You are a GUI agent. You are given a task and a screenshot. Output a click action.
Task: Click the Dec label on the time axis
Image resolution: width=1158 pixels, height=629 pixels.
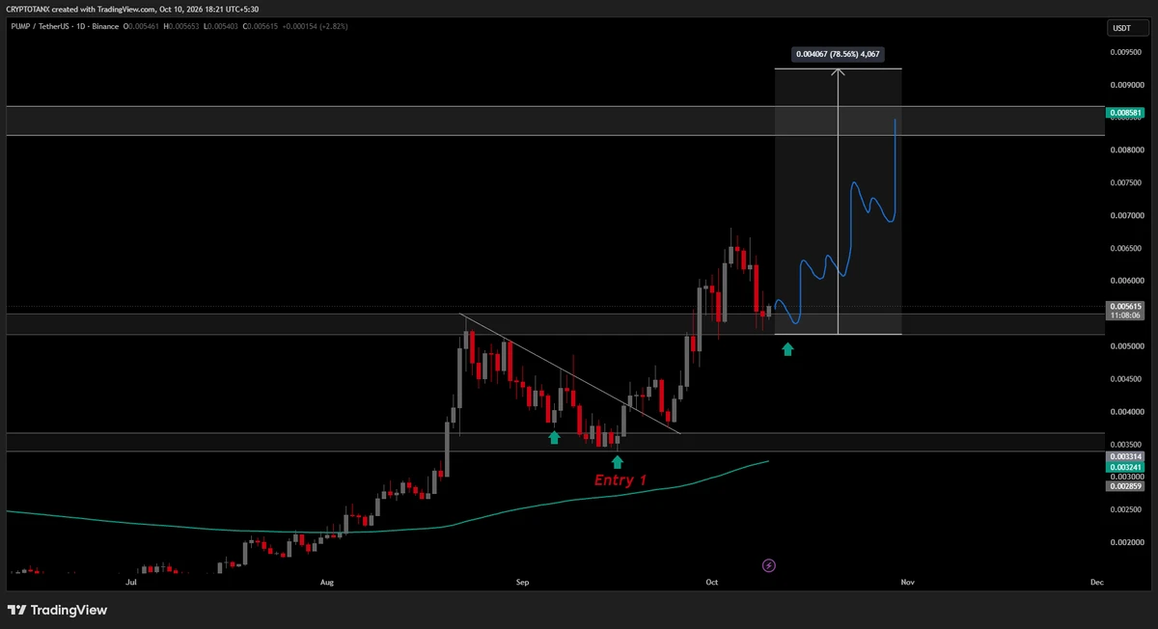click(1096, 583)
